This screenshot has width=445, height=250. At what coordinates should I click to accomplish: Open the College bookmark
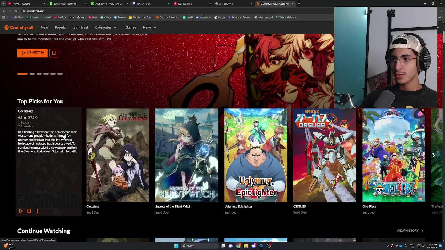coord(106,17)
